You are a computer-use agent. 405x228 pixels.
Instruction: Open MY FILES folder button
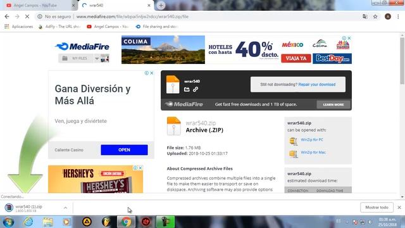coord(76,58)
